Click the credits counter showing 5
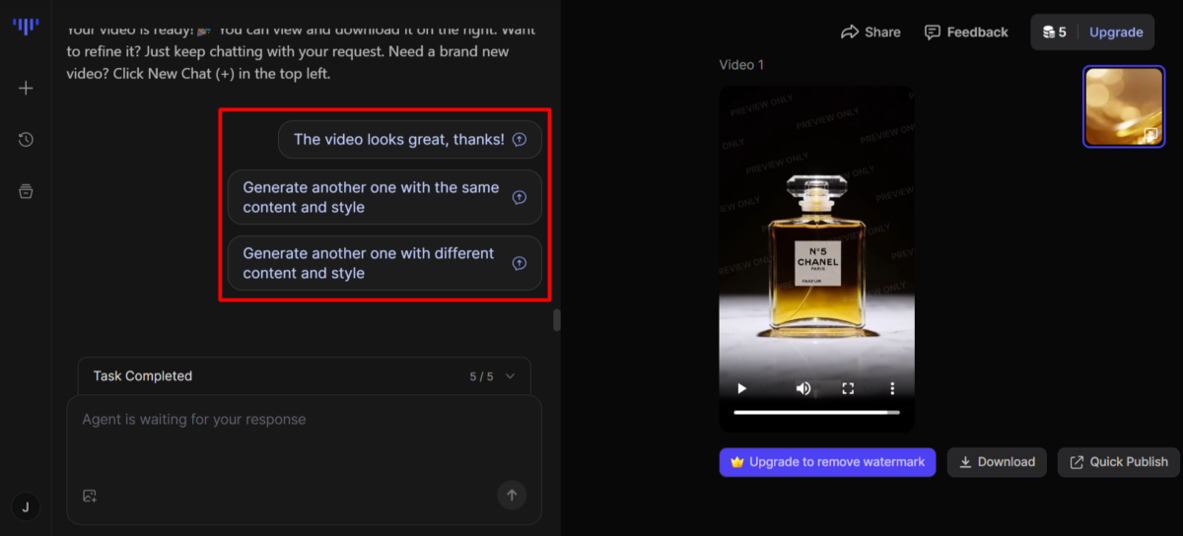The image size is (1183, 536). click(x=1055, y=33)
